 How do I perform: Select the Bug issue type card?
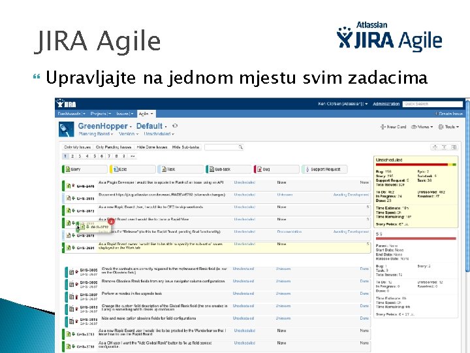point(276,169)
